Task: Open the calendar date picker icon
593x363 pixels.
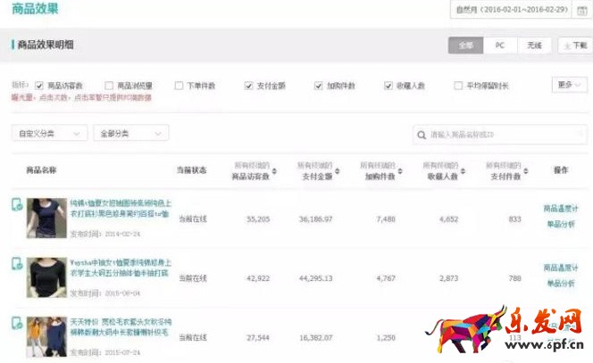Action: click(581, 11)
